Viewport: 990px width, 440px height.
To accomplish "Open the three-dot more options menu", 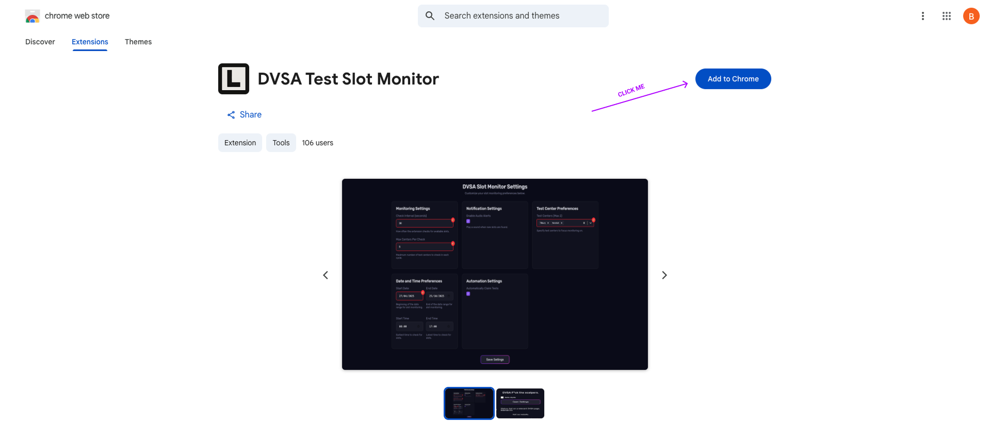I will [x=923, y=16].
